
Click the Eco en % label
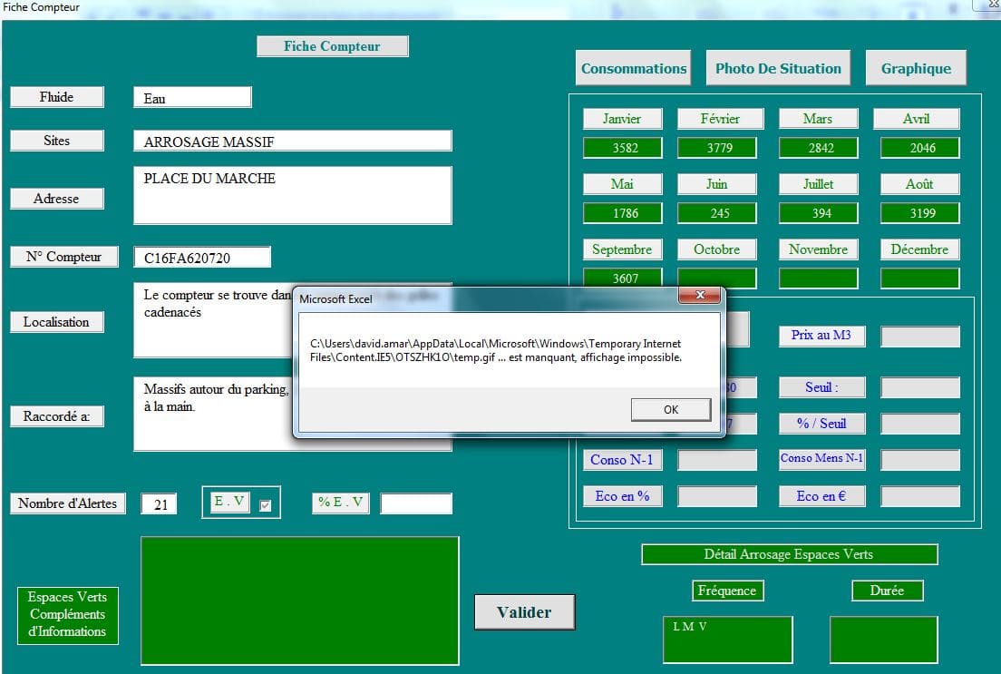pos(622,496)
